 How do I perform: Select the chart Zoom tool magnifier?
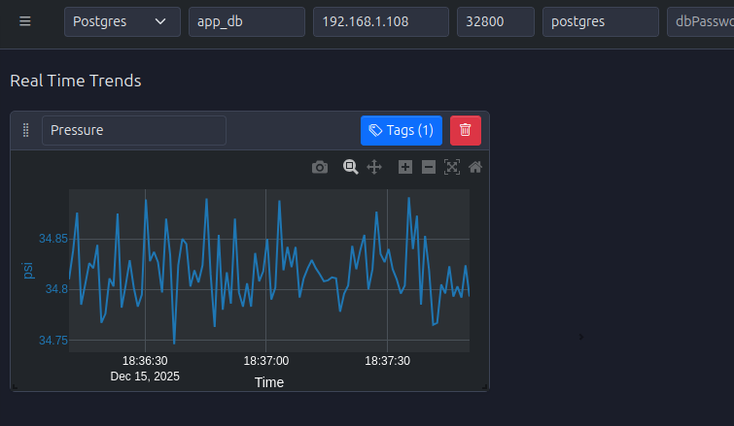[x=351, y=167]
